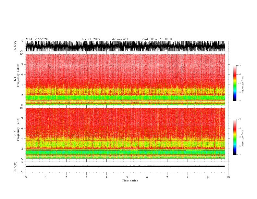257x199 pixels.
Task: Click the "-7" label on the ch.2 color bar
Action: click(x=239, y=155)
